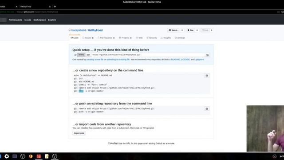Open the Security tab
The width and height of the screenshot is (284, 160).
pyautogui.click(x=152, y=38)
